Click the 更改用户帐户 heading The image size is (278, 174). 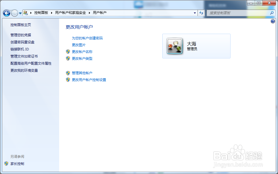click(79, 27)
